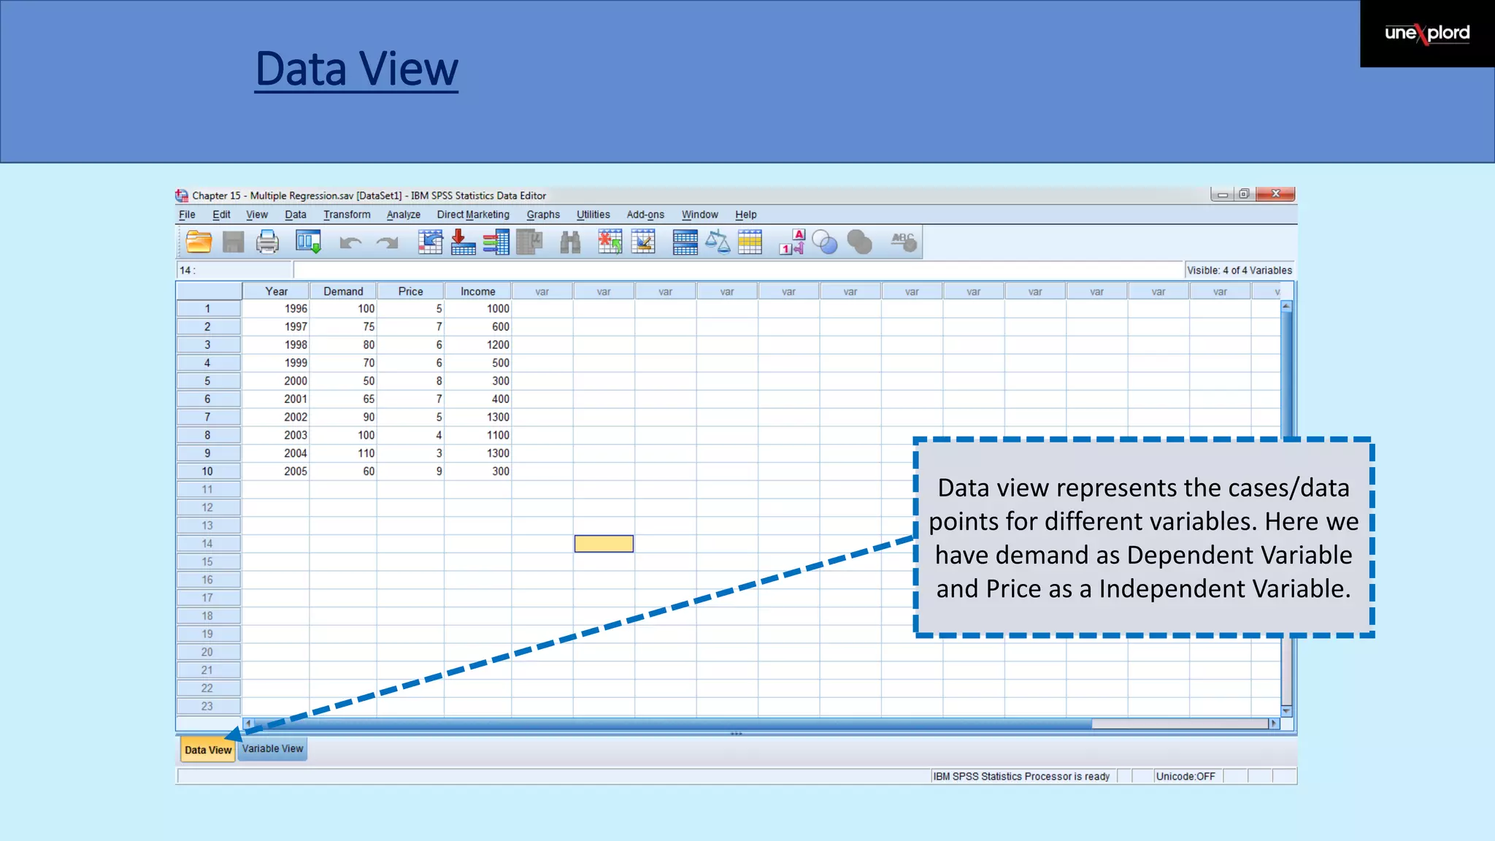The height and width of the screenshot is (841, 1495).
Task: Click the Demand column header
Action: pyautogui.click(x=343, y=291)
